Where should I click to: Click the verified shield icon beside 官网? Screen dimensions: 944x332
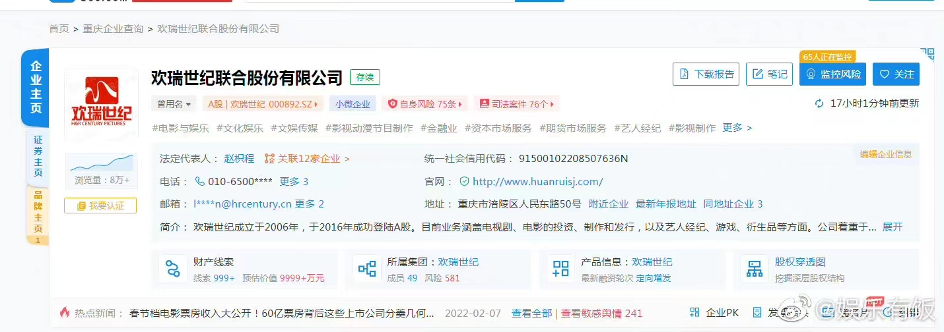pos(464,181)
